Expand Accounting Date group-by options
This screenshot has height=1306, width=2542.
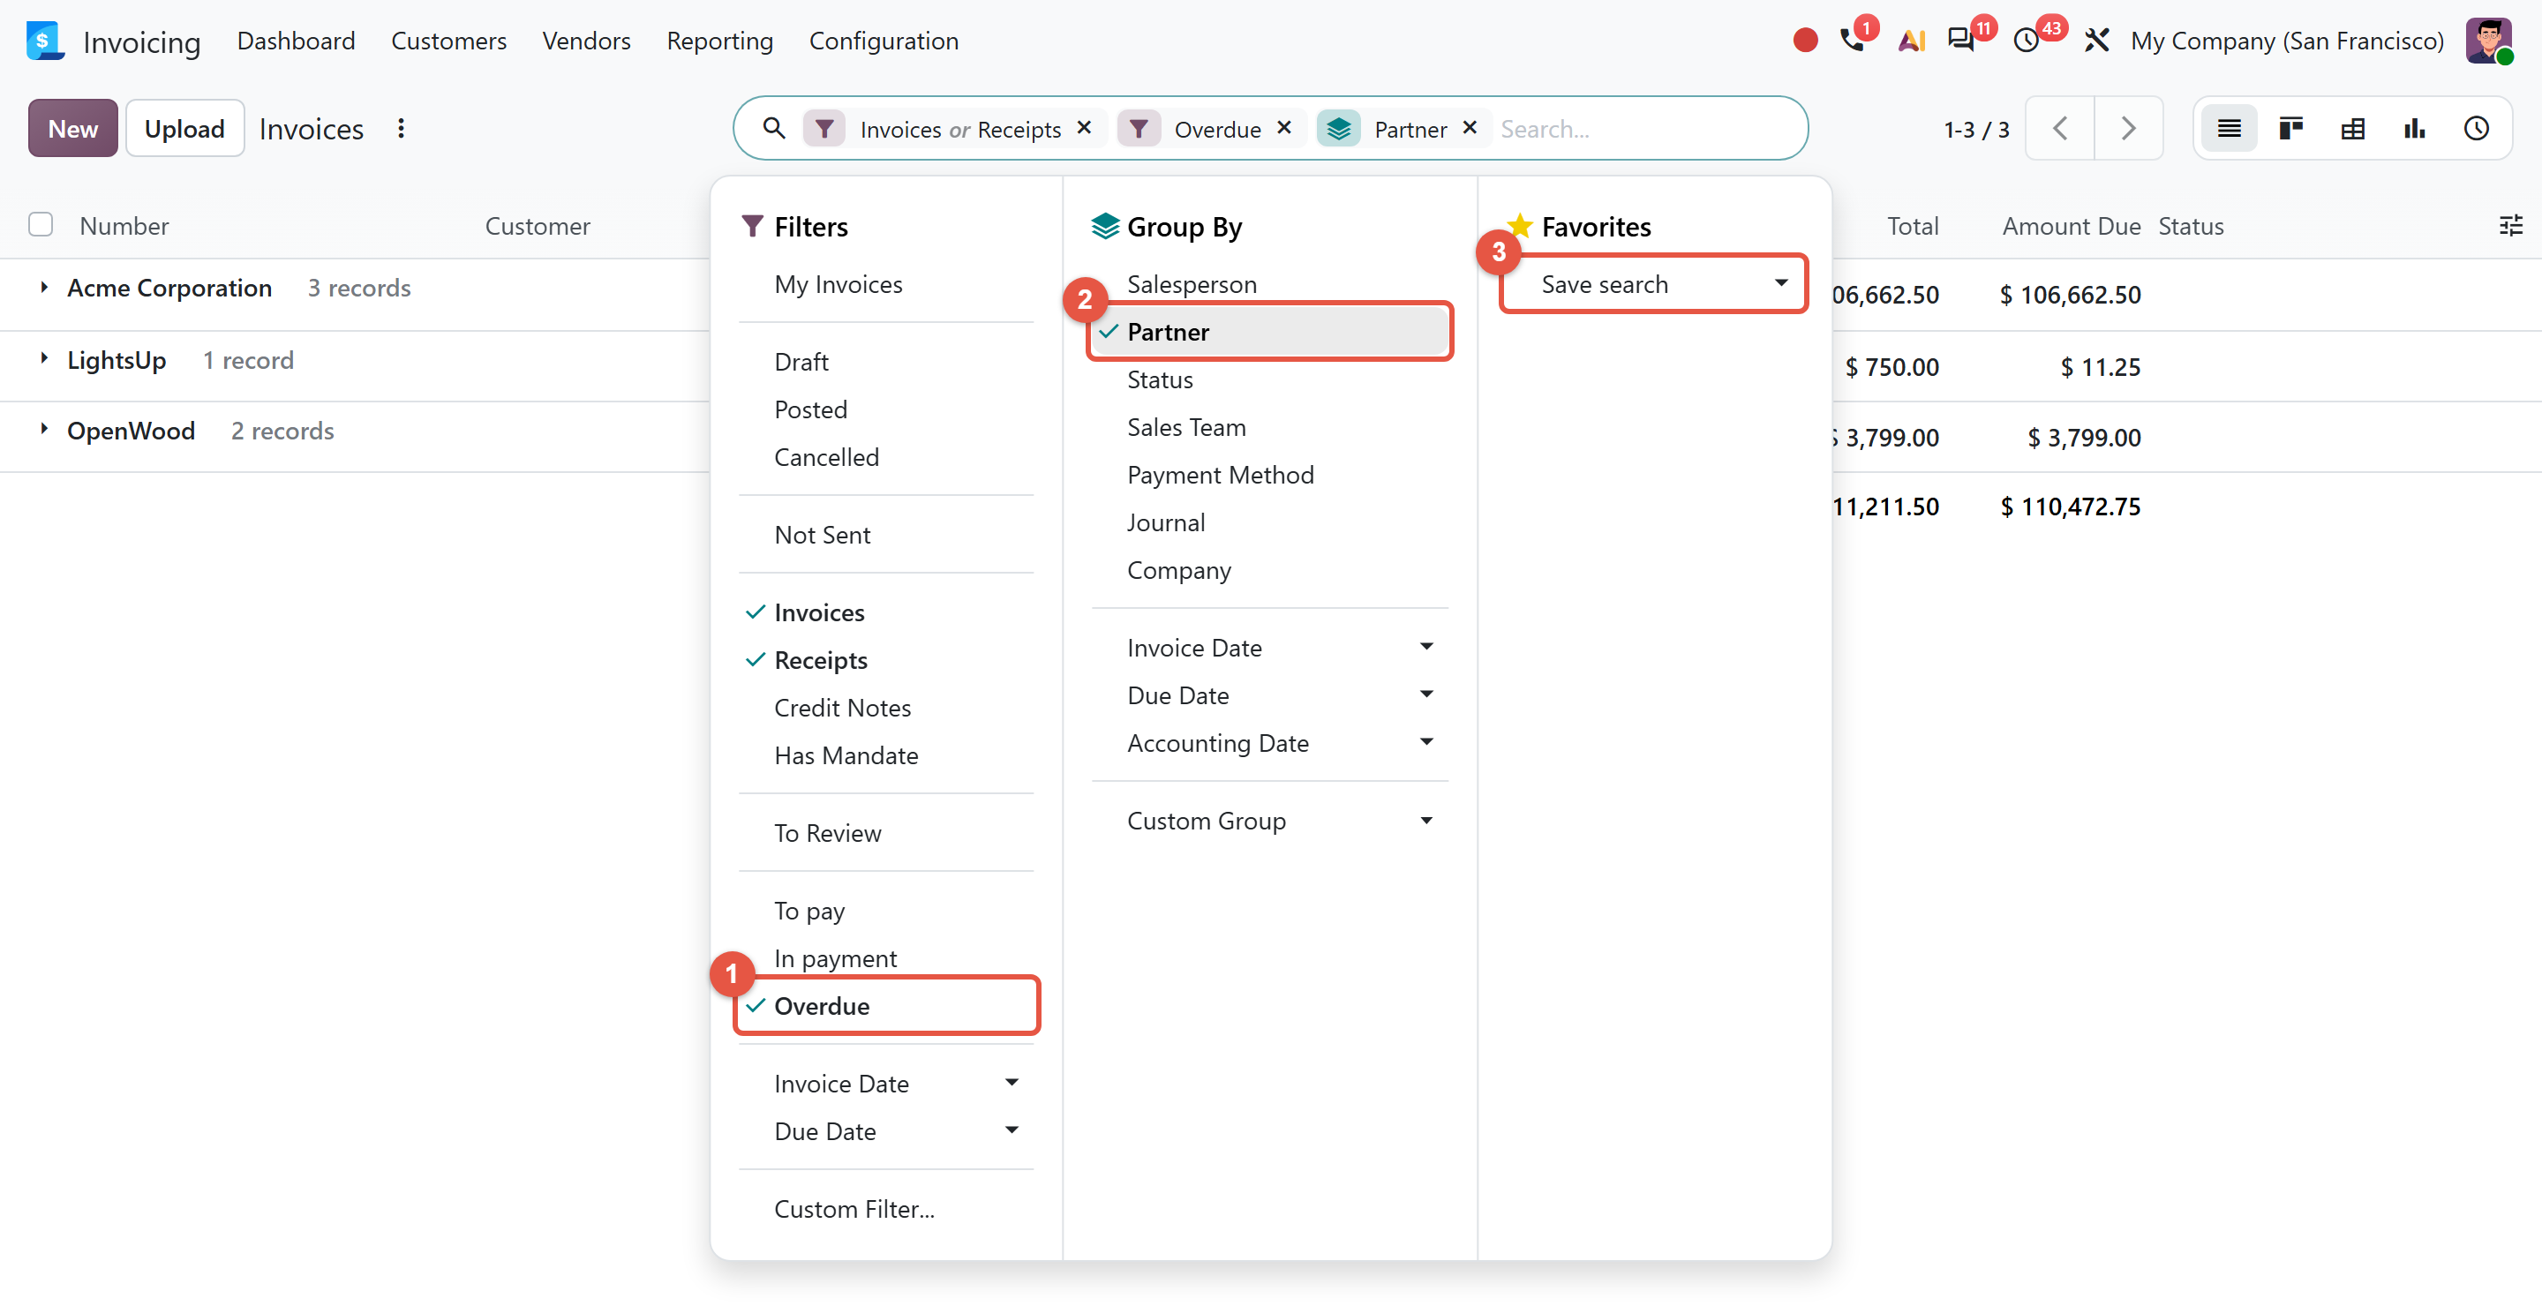coord(1269,743)
